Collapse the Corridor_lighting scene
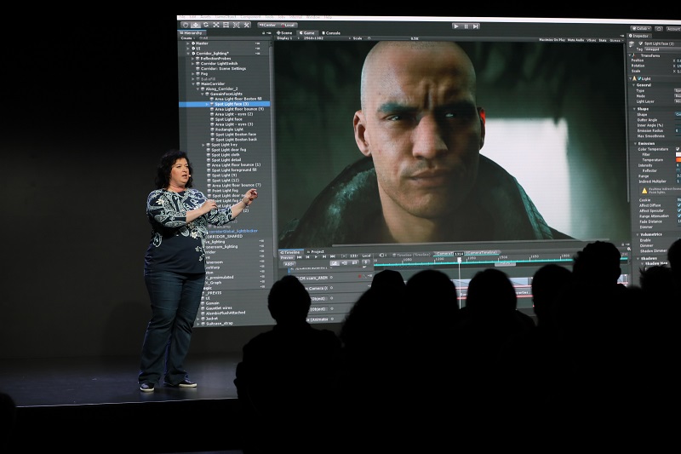The width and height of the screenshot is (681, 454). click(188, 54)
